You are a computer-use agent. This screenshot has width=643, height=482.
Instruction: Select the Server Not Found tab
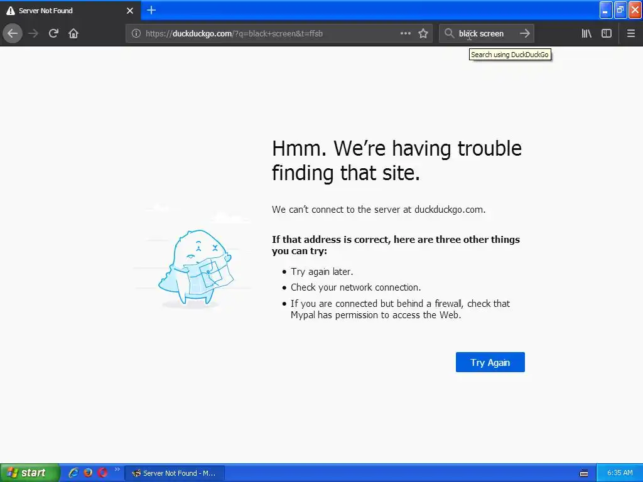pyautogui.click(x=70, y=11)
